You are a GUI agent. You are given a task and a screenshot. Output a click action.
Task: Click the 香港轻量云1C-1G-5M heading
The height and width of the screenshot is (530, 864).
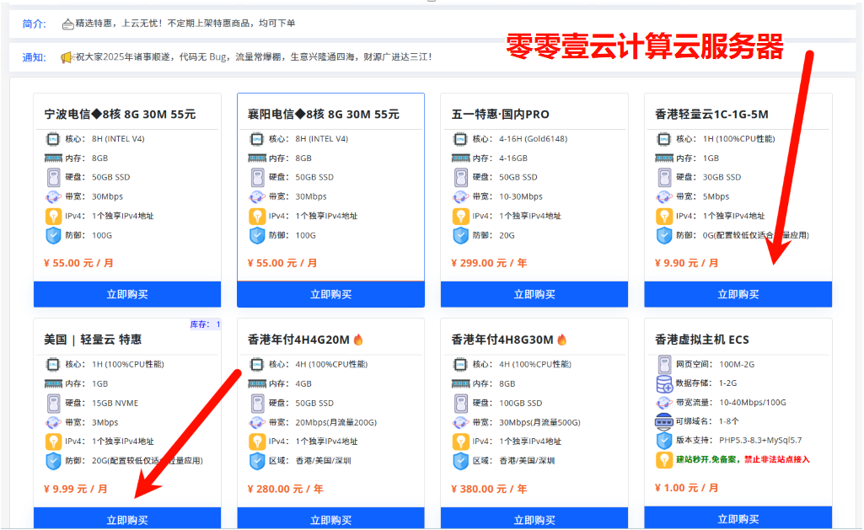click(x=711, y=114)
